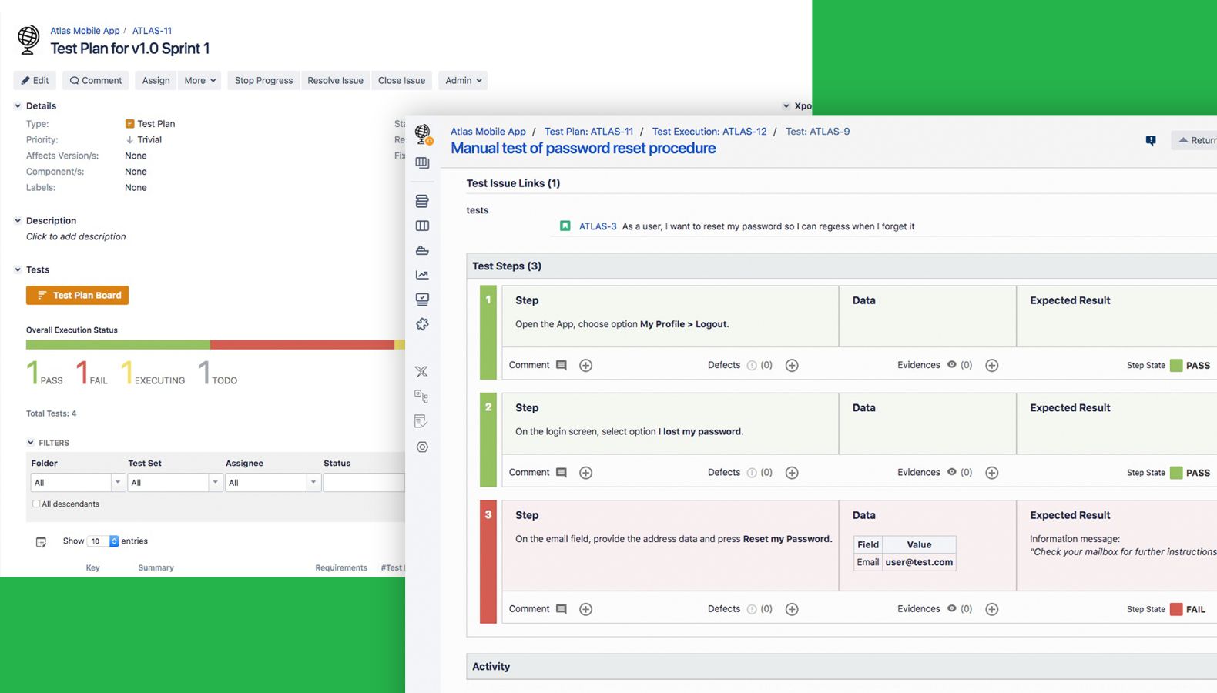Click the Xray icon in sidebar
Viewport: 1217px width, 693px height.
[421, 372]
